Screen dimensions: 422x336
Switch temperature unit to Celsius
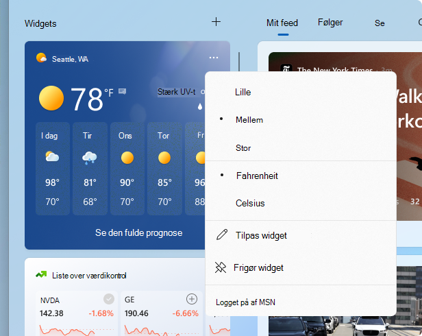coord(301,203)
